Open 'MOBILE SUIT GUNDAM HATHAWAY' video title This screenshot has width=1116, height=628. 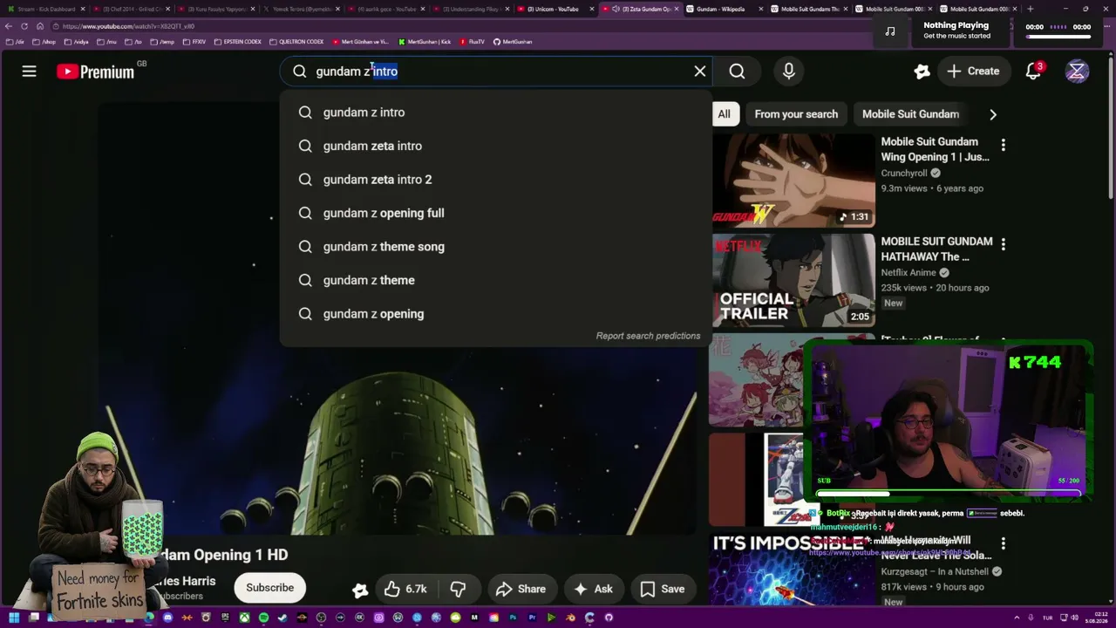tap(936, 249)
